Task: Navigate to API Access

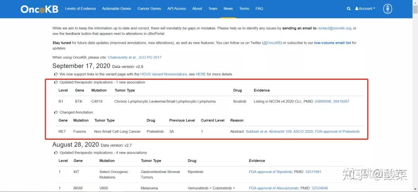Action: 177,9
